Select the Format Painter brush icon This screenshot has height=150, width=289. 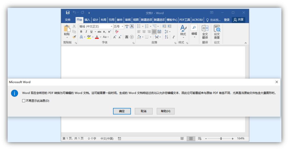[74, 37]
